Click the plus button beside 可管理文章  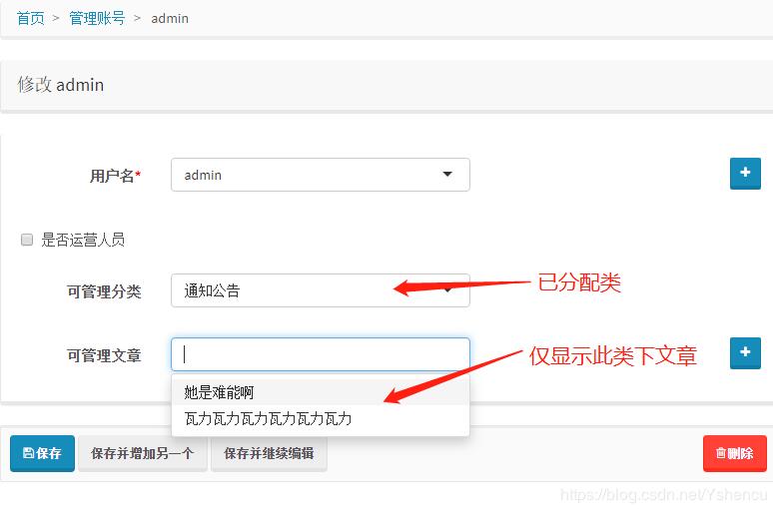745,353
